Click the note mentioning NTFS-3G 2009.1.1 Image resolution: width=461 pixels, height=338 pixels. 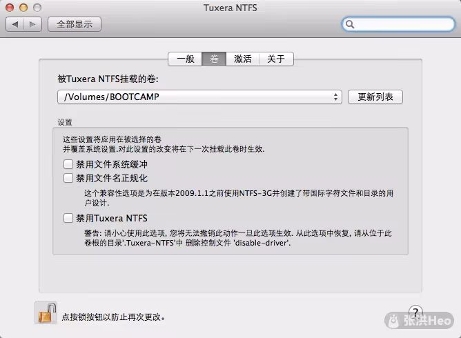coord(239,198)
